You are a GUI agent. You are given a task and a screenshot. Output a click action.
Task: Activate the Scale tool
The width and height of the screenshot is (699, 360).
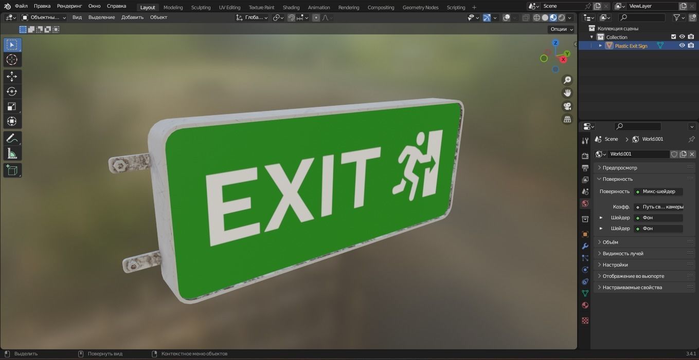(x=12, y=106)
